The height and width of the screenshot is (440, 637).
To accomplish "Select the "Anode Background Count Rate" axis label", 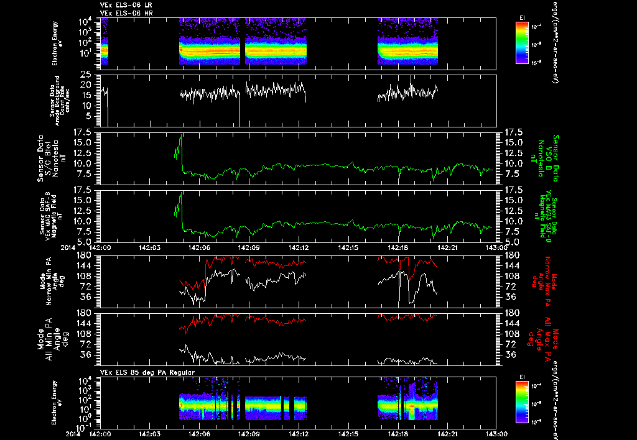I will [60, 100].
